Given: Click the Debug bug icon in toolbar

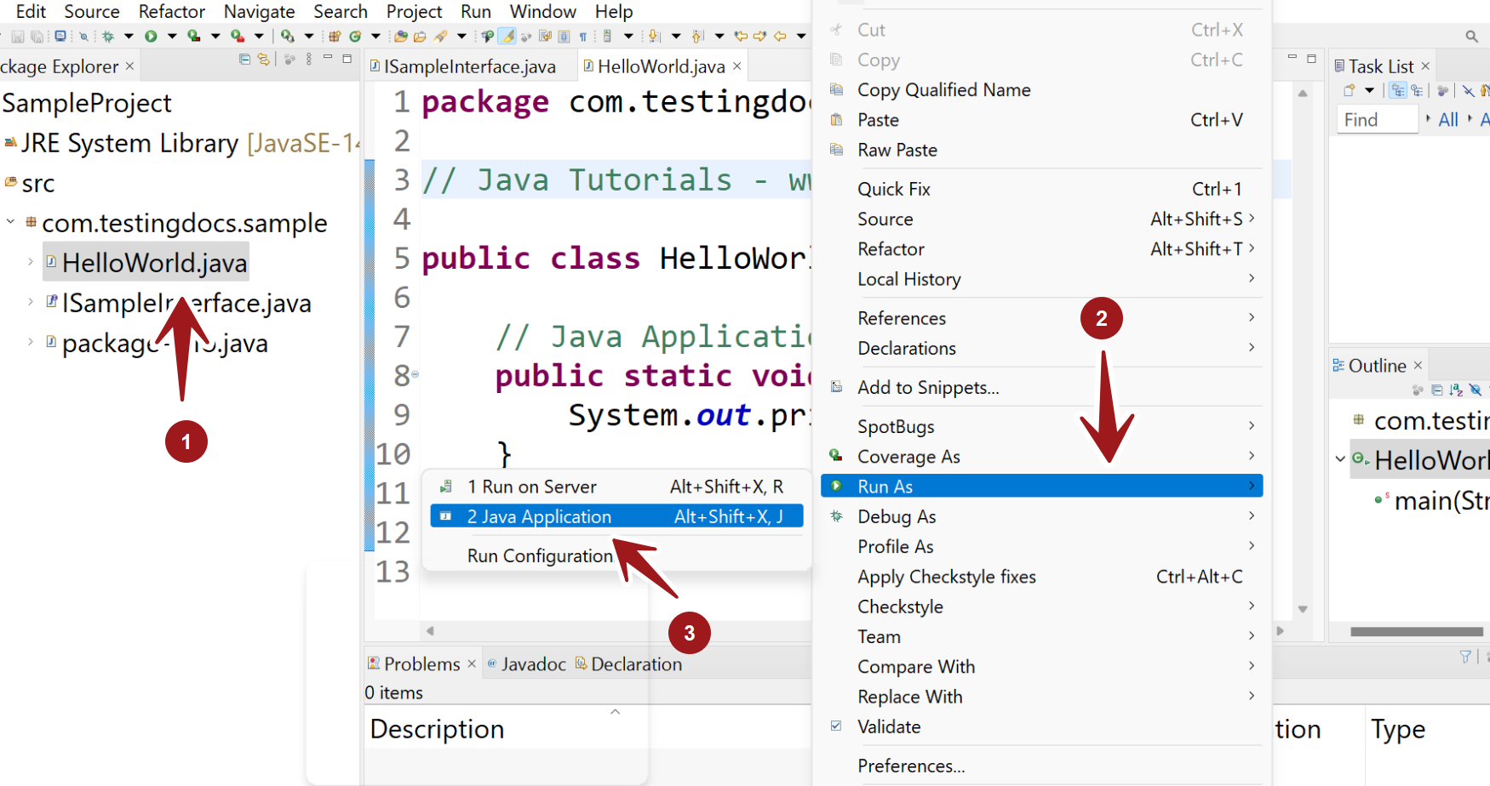Looking at the screenshot, I should click(x=108, y=37).
